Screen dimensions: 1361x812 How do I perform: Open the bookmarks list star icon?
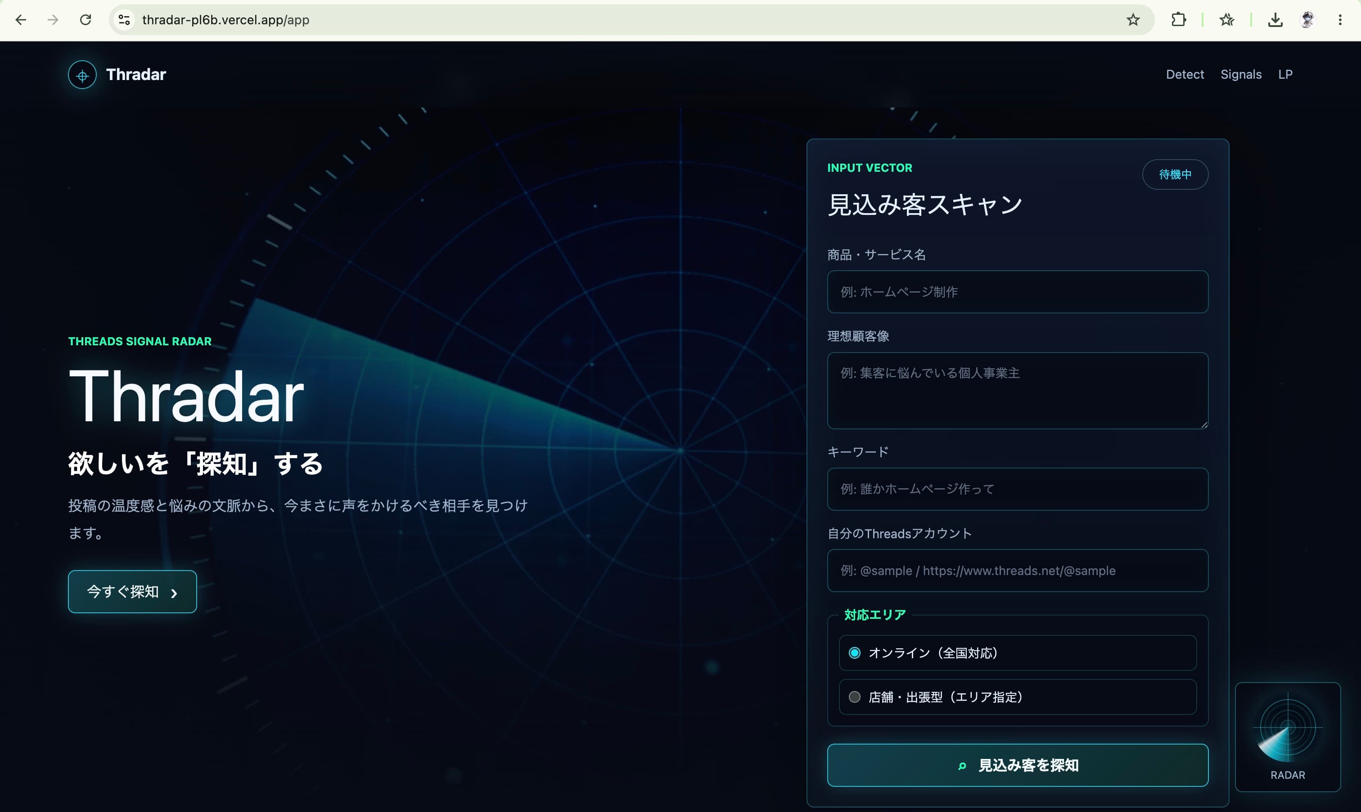(x=1227, y=20)
